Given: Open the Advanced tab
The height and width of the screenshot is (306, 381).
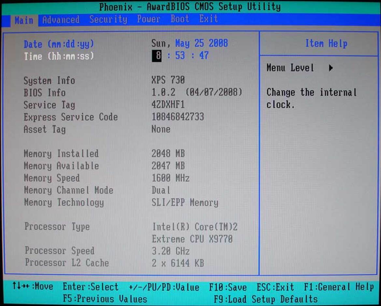Looking at the screenshot, I should tap(61, 20).
